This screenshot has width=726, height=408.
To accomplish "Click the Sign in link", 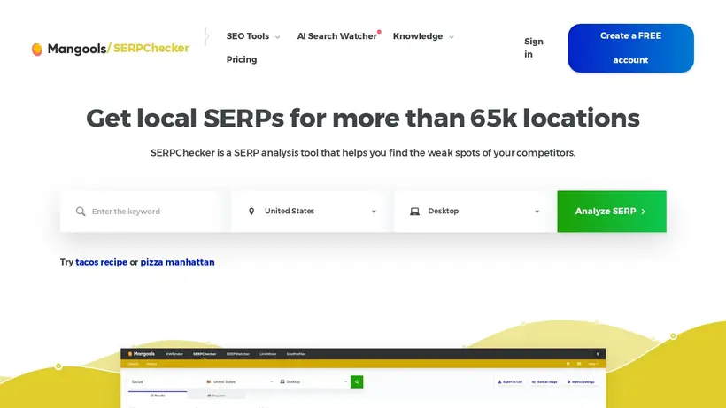I will click(533, 48).
